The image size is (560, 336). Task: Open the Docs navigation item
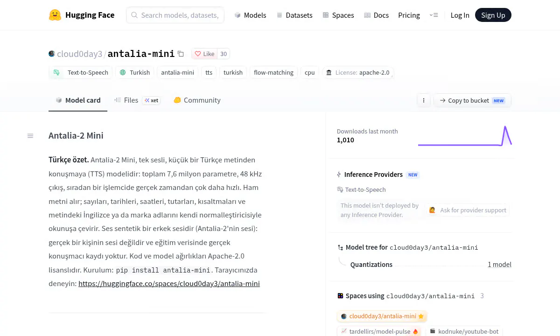point(376,15)
